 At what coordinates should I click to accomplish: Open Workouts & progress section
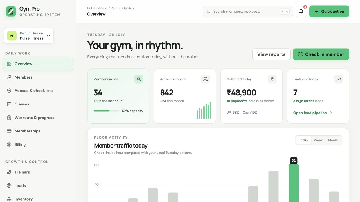38,118
